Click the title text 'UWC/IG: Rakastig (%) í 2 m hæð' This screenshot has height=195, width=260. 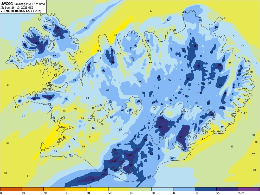click(23, 4)
